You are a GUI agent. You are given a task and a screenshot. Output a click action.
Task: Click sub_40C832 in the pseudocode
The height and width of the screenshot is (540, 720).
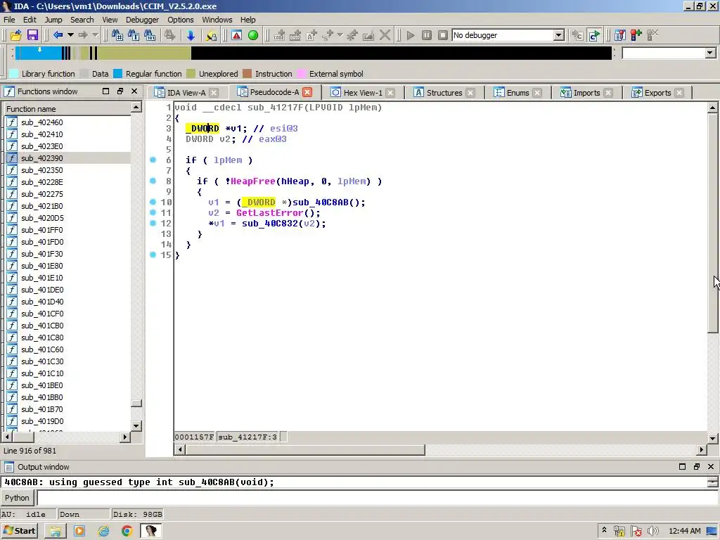269,224
